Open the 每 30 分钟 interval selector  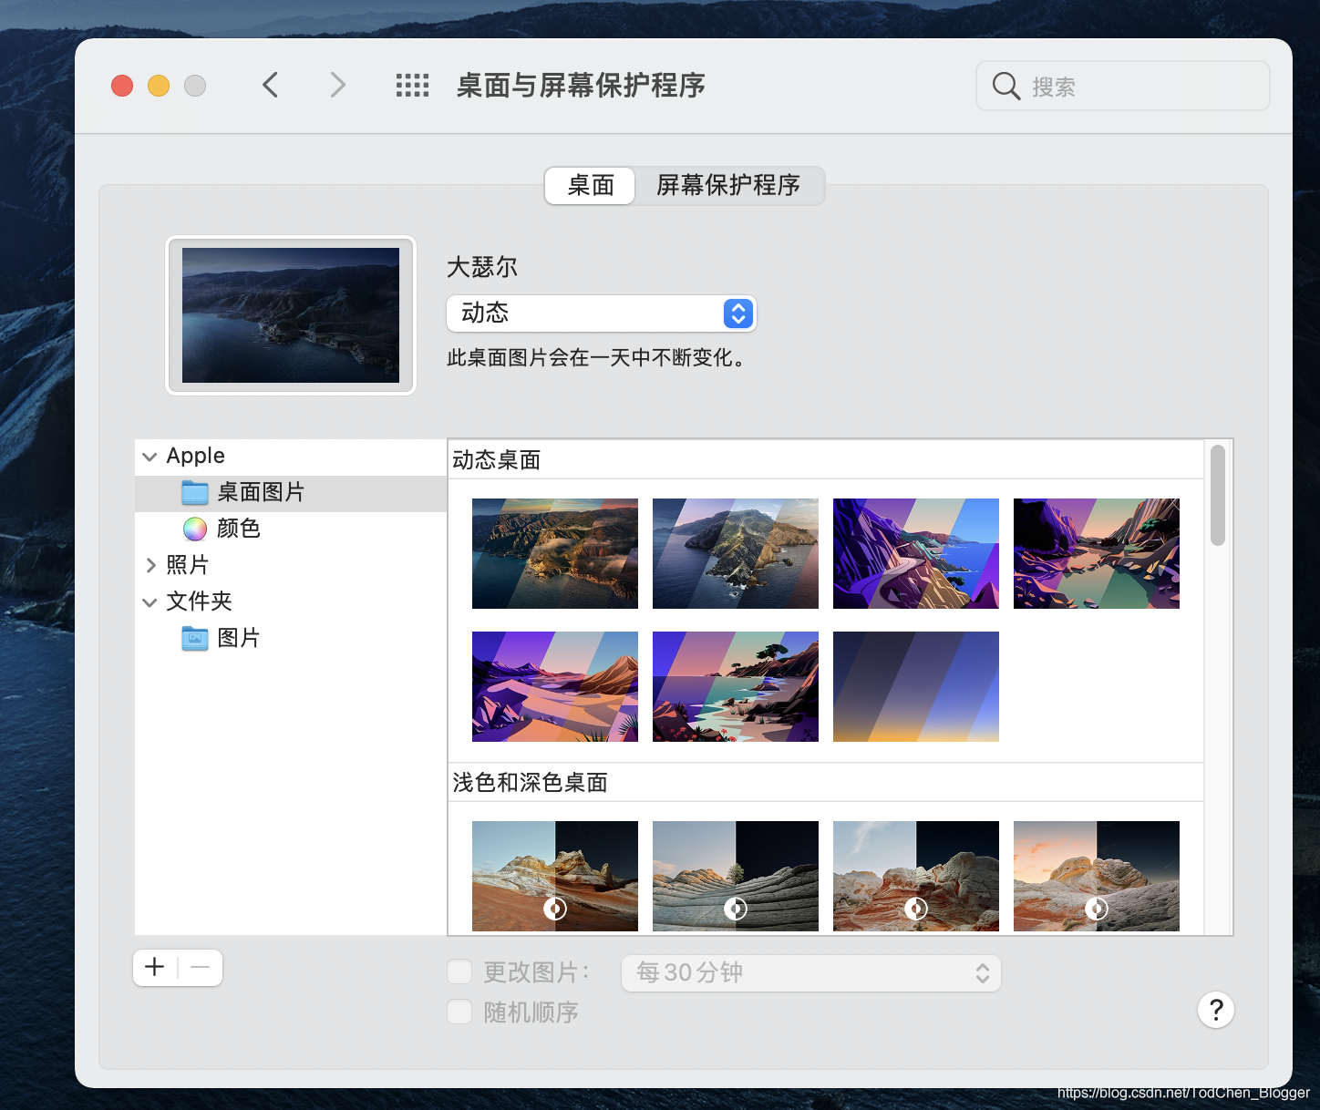click(x=810, y=972)
